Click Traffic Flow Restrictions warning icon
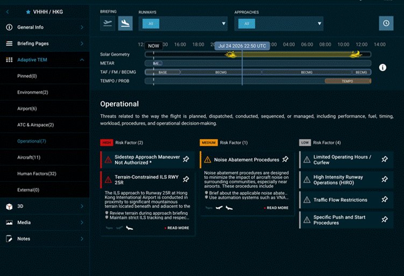The height and width of the screenshot is (276, 404). (x=307, y=200)
